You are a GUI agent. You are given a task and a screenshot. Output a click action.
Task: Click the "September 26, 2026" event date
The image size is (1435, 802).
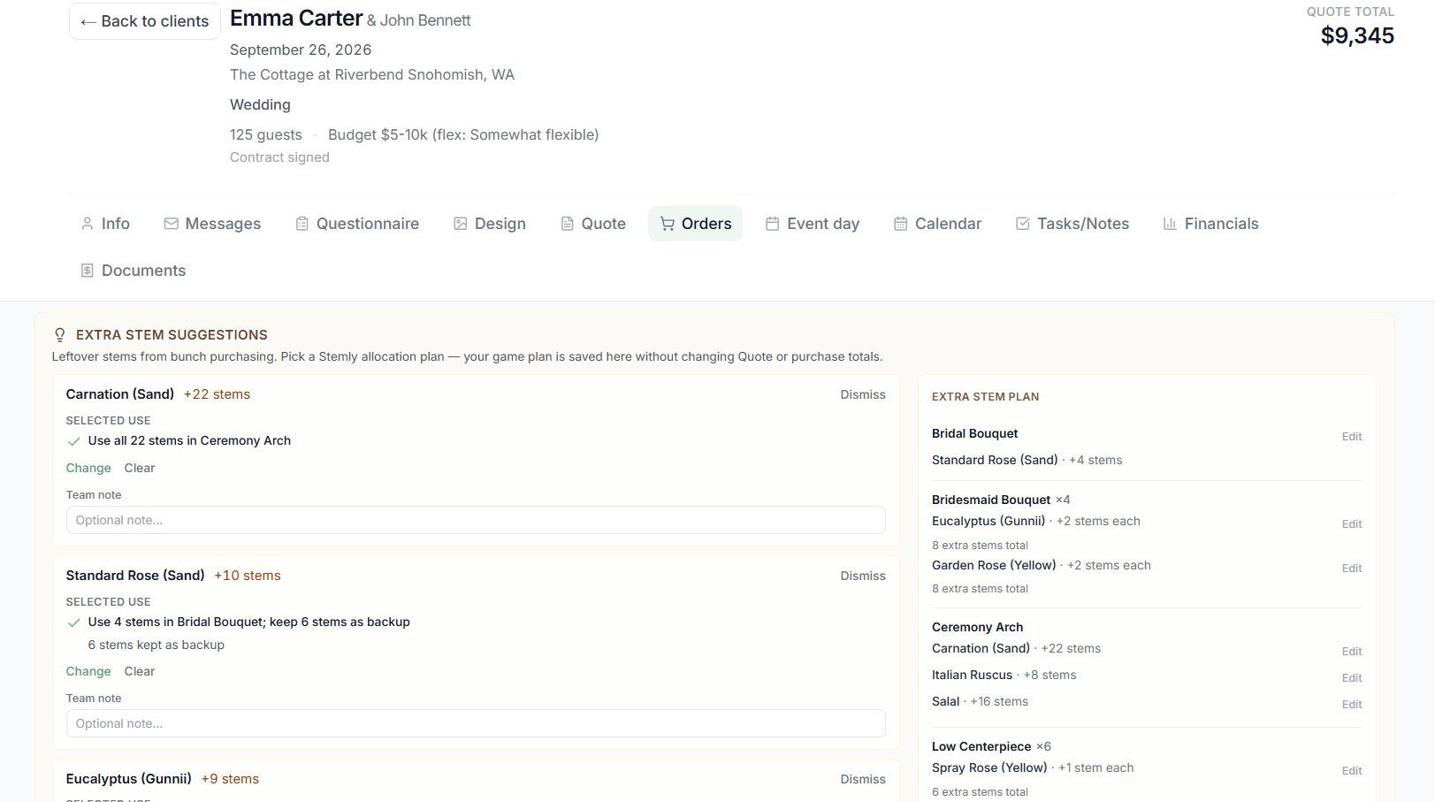point(301,50)
